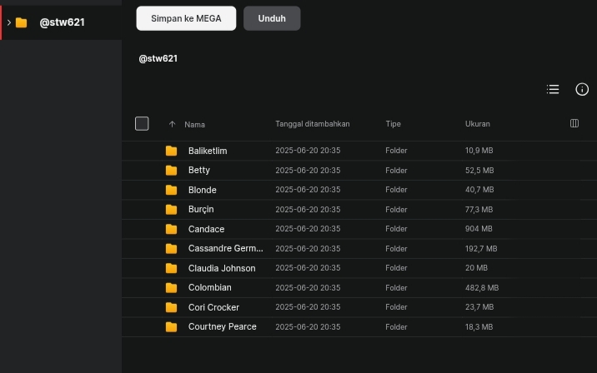Viewport: 597px width, 373px height.
Task: Sort by Tanggal ditambahkan column
Action: point(312,124)
